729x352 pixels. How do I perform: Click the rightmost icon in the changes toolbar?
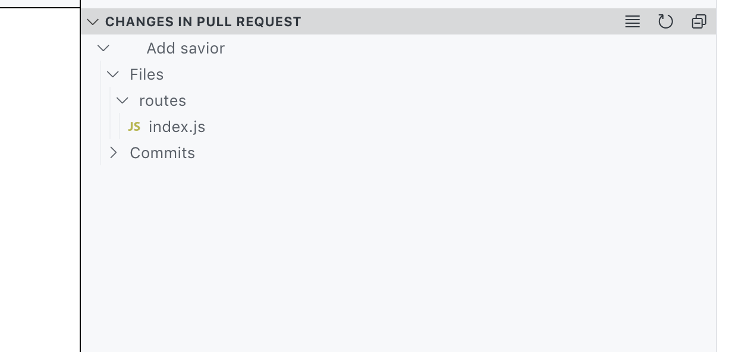[x=699, y=21]
